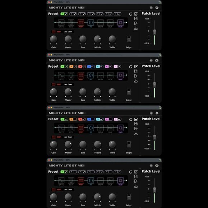Select the MOD block in the bottom window
Viewport: 208px width, 208px height.
pyautogui.click(x=100, y=180)
